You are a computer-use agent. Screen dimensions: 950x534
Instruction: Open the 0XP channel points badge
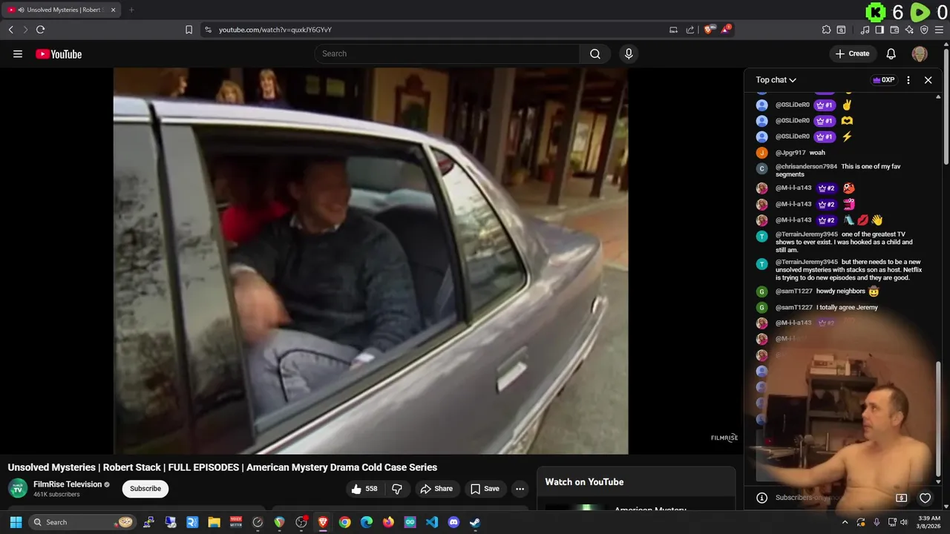point(884,80)
